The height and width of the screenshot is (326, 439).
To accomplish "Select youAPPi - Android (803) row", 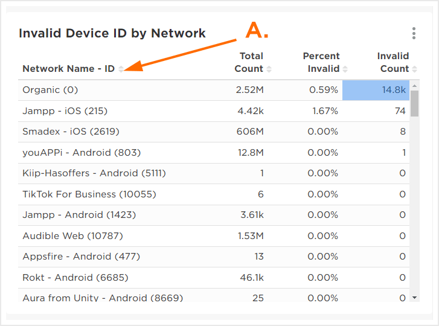I will tap(82, 153).
